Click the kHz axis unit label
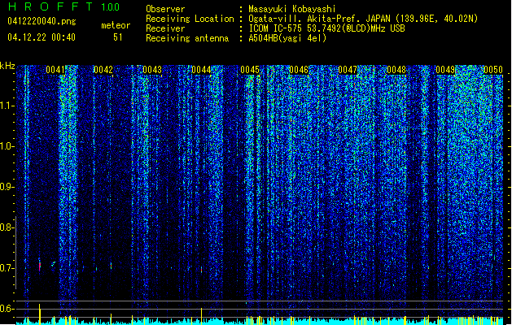 point(7,66)
